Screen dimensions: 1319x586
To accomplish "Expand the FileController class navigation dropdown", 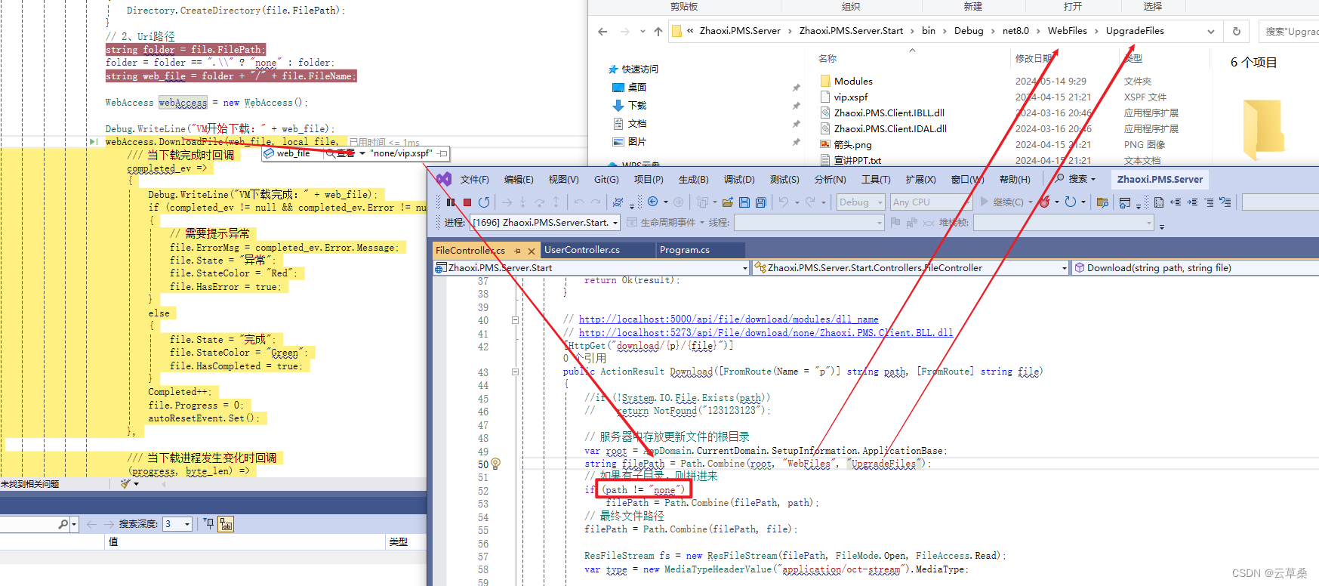I will click(1064, 268).
